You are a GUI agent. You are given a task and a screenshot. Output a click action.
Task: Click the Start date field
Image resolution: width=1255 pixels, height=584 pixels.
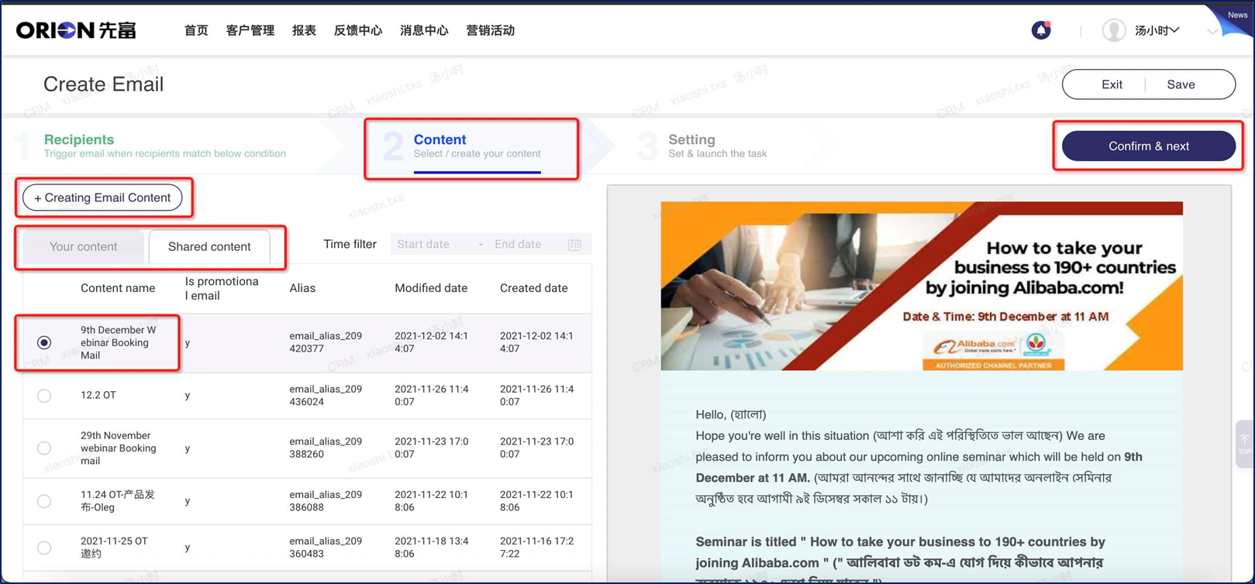tap(423, 244)
